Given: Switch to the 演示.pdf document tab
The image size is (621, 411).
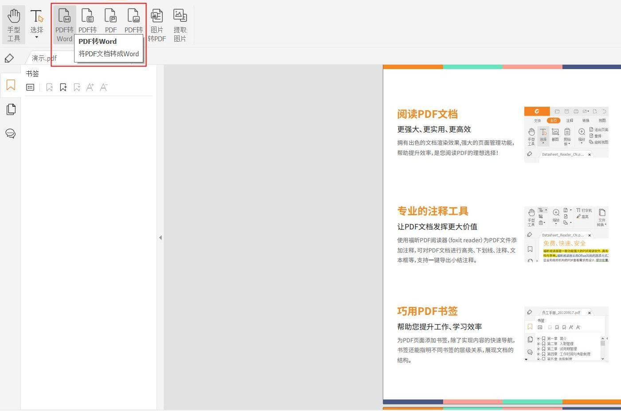Looking at the screenshot, I should click(43, 58).
